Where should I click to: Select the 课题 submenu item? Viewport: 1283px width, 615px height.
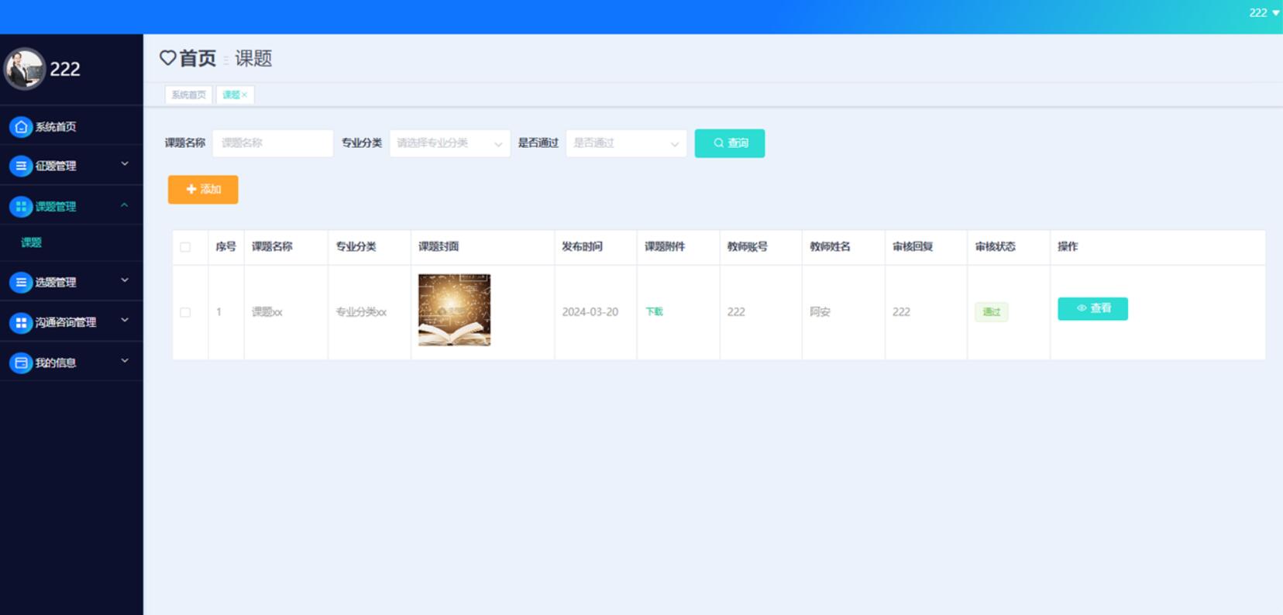pos(71,242)
